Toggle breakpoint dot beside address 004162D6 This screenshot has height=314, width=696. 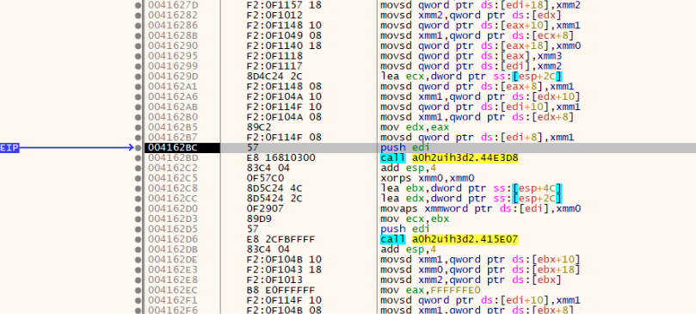pyautogui.click(x=138, y=240)
